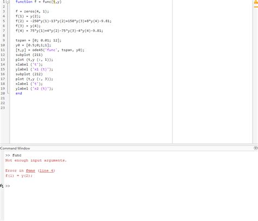Place cursor on function declaration line
258x221 pixels.
click(x=39, y=2)
